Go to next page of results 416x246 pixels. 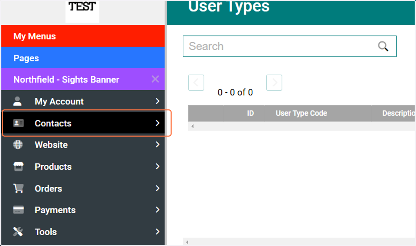point(274,83)
